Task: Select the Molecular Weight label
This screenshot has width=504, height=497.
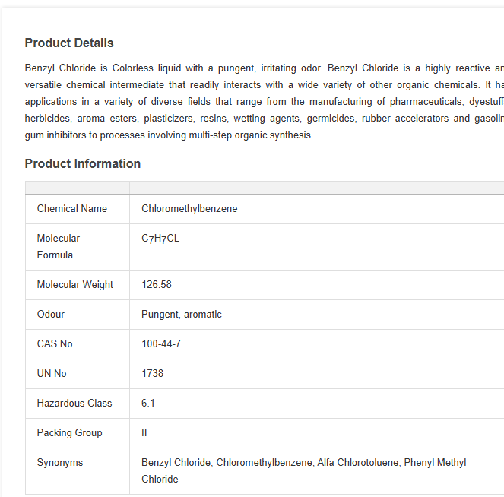Action: 75,285
